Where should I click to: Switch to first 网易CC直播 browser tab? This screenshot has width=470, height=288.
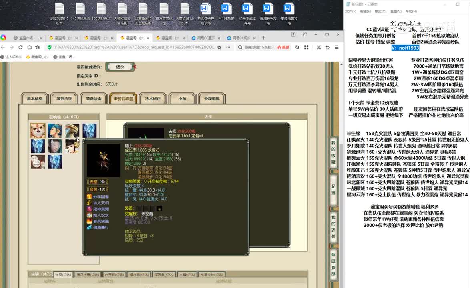[x=206, y=38]
